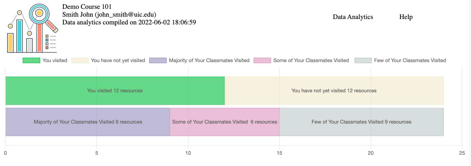Toggle "You have not yet visited" legend swatch
471x166 pixels.
pyautogui.click(x=80, y=60)
